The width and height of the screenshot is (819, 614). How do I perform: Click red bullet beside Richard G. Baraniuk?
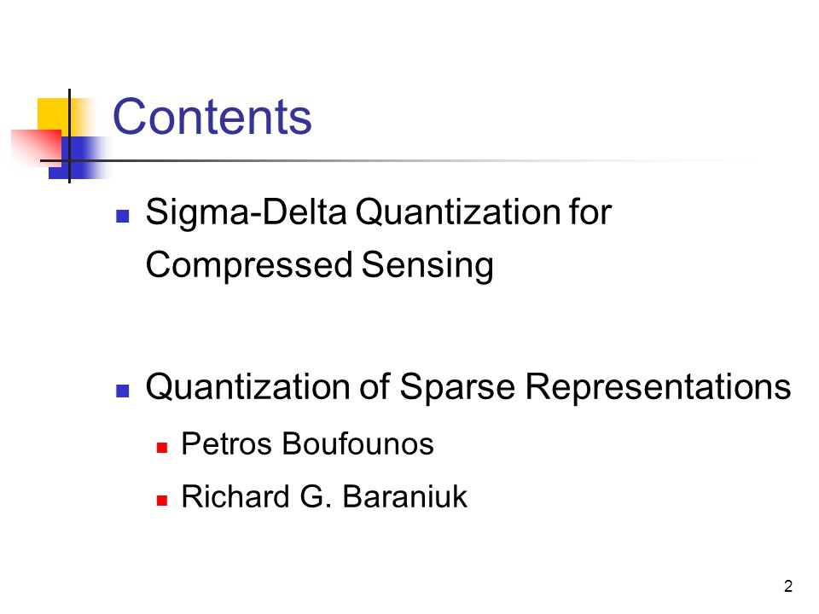[x=162, y=501]
